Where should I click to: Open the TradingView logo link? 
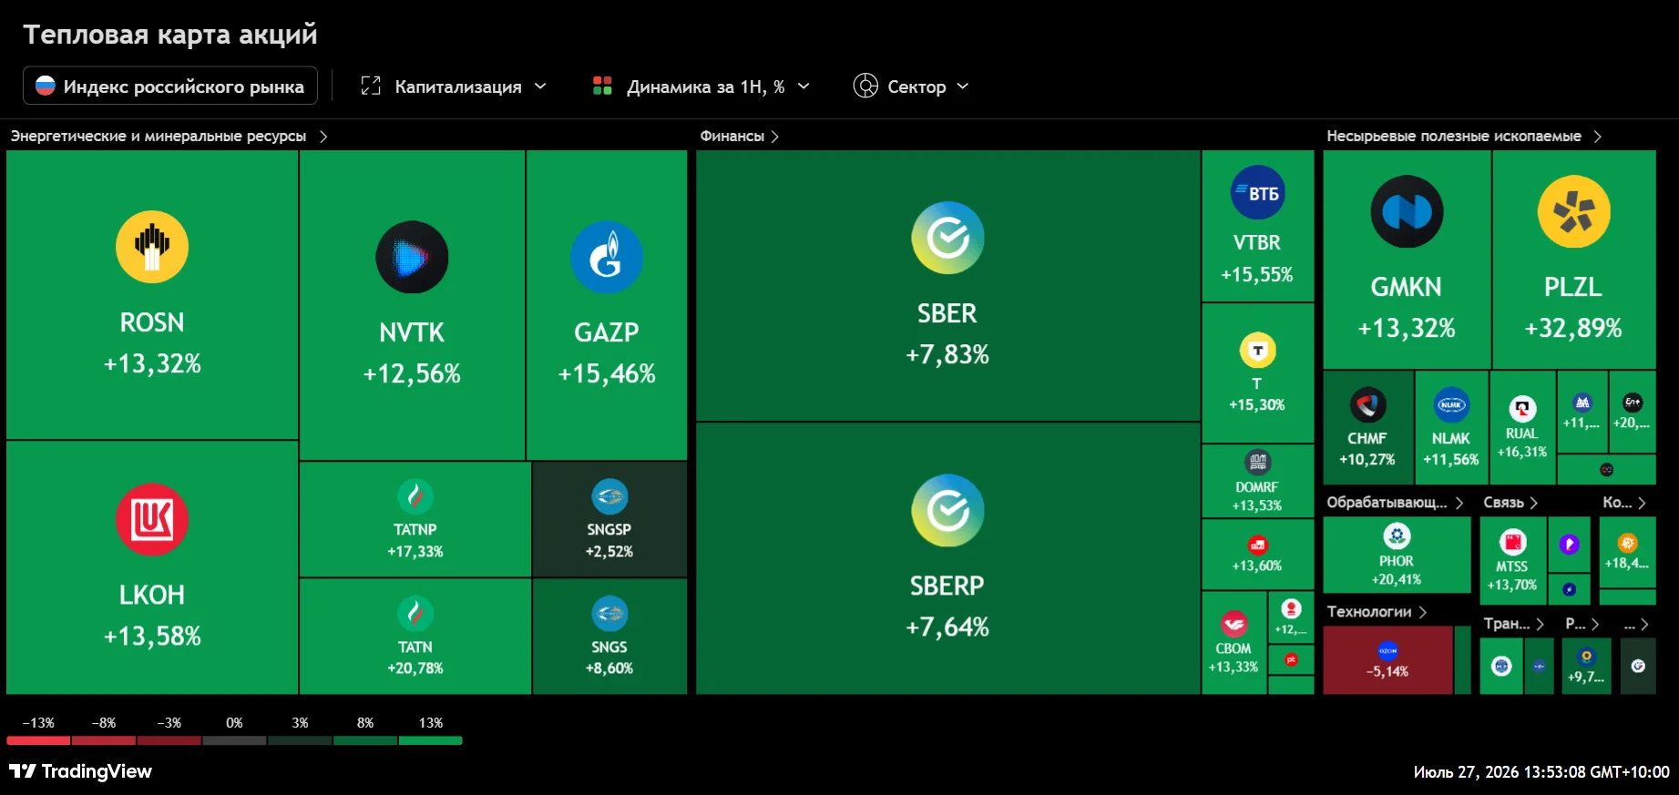pyautogui.click(x=80, y=771)
